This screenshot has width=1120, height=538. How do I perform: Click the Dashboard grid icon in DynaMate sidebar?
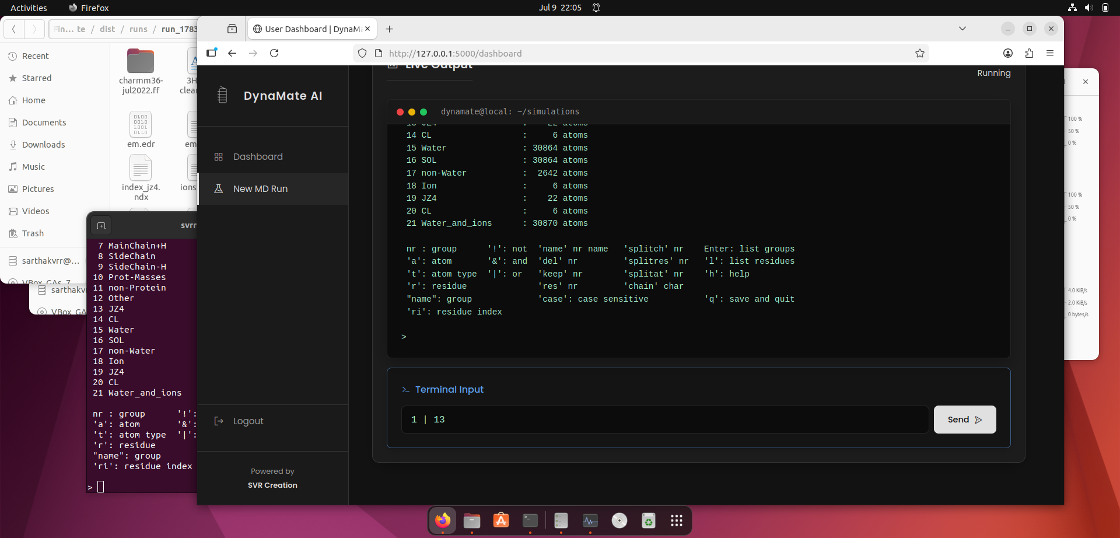pyautogui.click(x=219, y=157)
